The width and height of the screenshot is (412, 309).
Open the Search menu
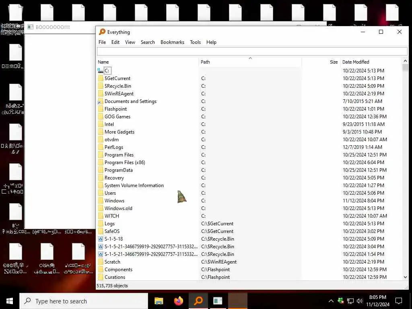tap(148, 42)
